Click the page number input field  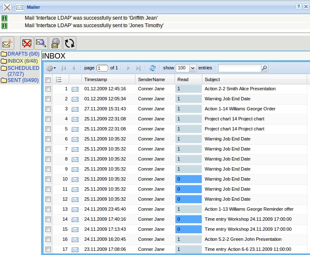coord(102,68)
